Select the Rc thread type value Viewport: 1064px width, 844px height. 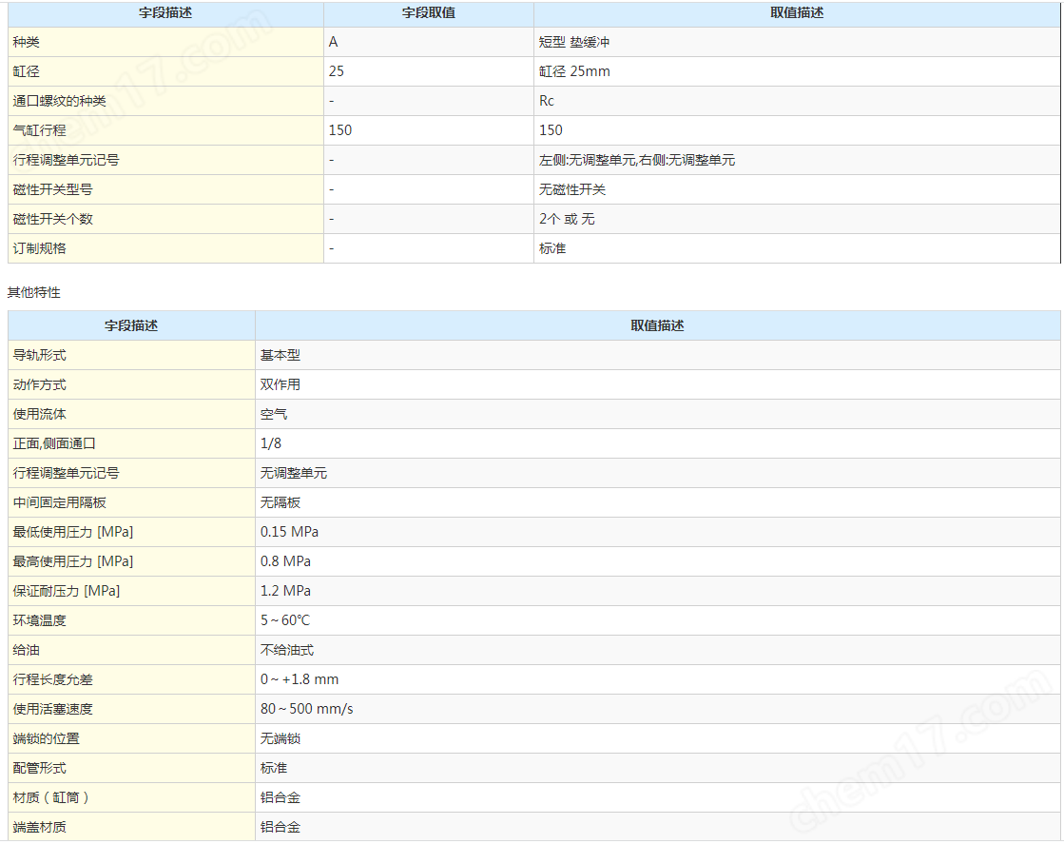tap(547, 102)
